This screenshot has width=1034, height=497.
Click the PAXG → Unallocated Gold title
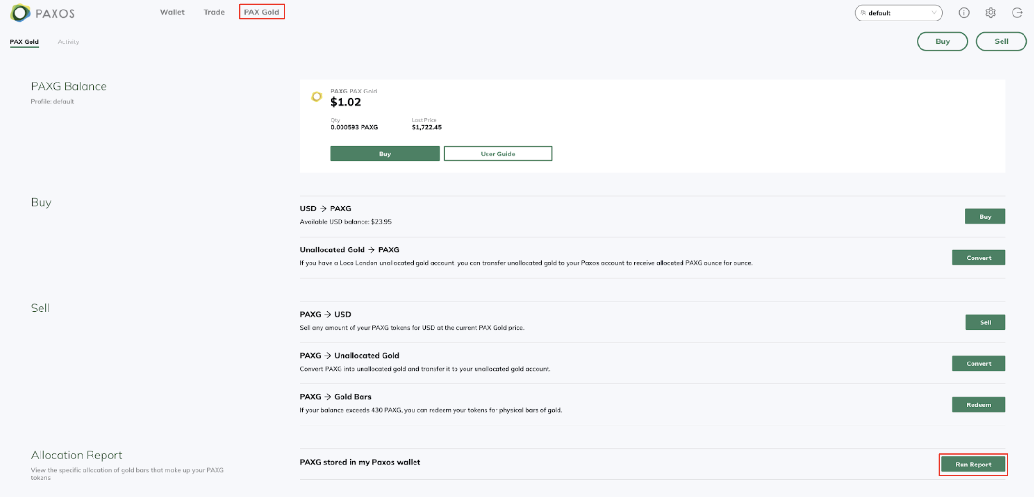point(350,355)
